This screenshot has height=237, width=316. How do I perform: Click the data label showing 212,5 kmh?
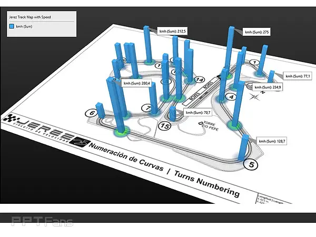coord(172,31)
